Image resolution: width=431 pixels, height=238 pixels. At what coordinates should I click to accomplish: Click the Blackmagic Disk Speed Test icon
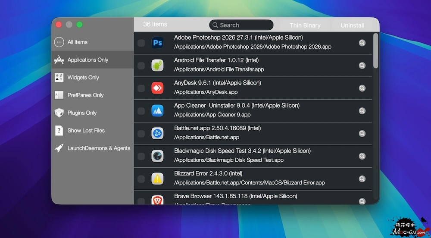[157, 156]
